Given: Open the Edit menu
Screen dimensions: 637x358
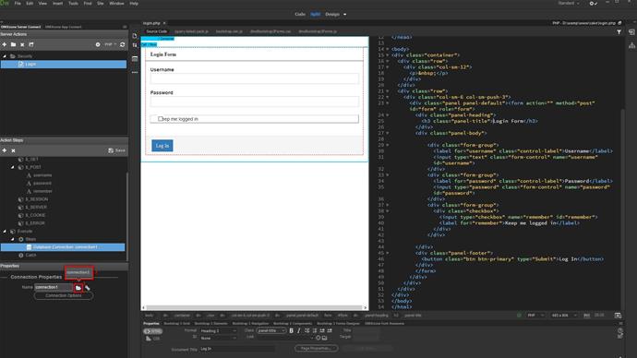Looking at the screenshot, I should (30, 4).
